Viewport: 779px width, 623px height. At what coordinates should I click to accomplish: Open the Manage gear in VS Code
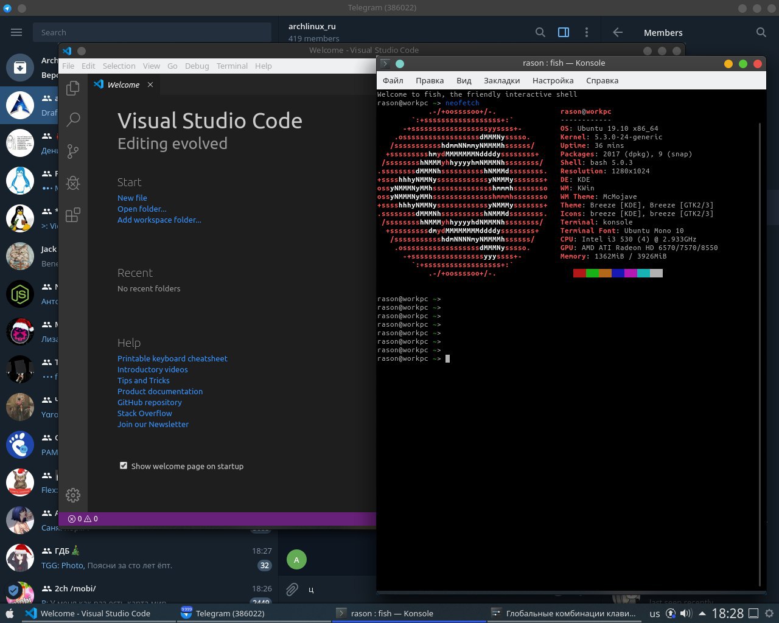73,495
